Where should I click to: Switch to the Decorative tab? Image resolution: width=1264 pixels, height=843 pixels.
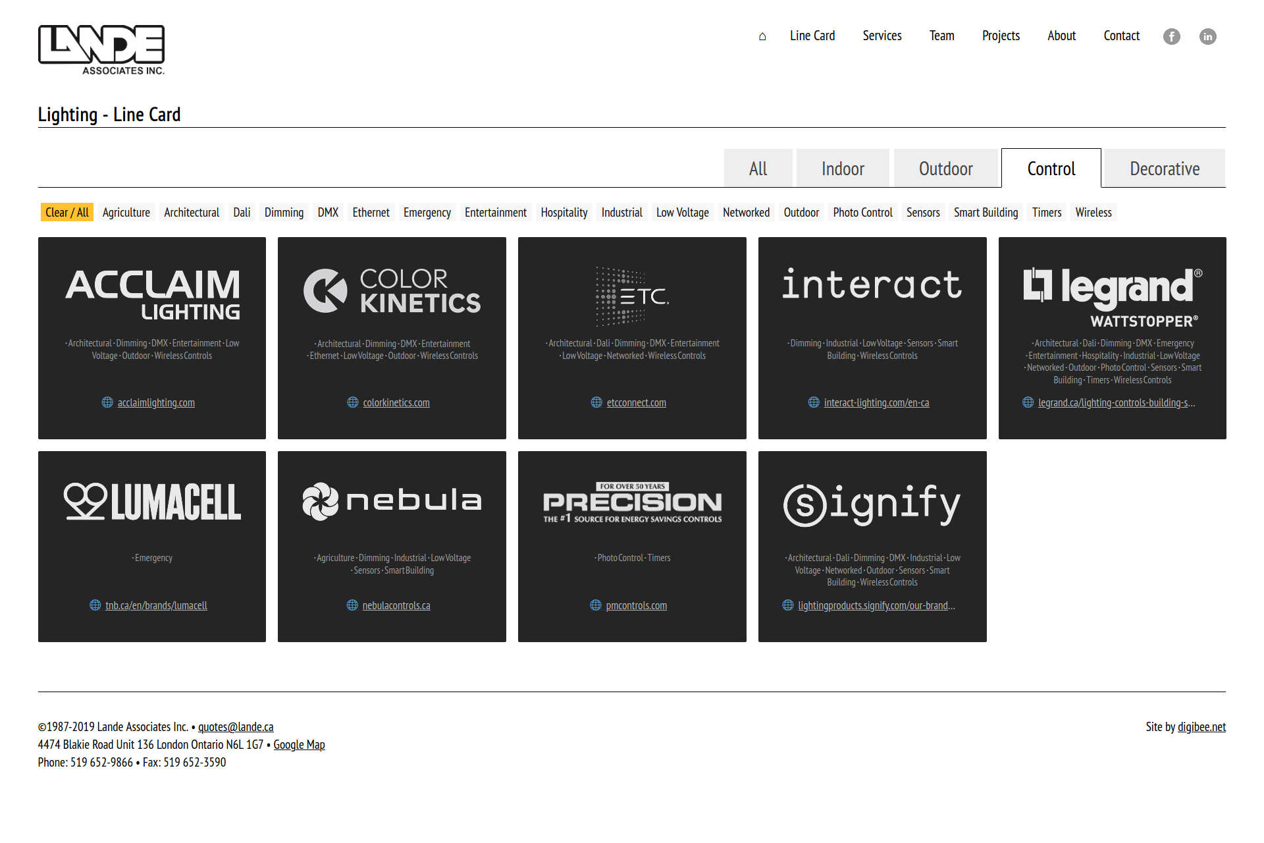[1165, 169]
